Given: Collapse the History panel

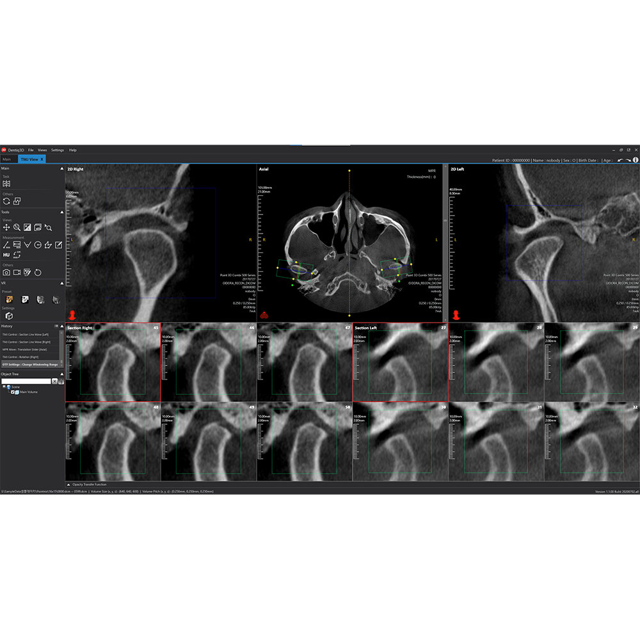Looking at the screenshot, I should [x=62, y=326].
